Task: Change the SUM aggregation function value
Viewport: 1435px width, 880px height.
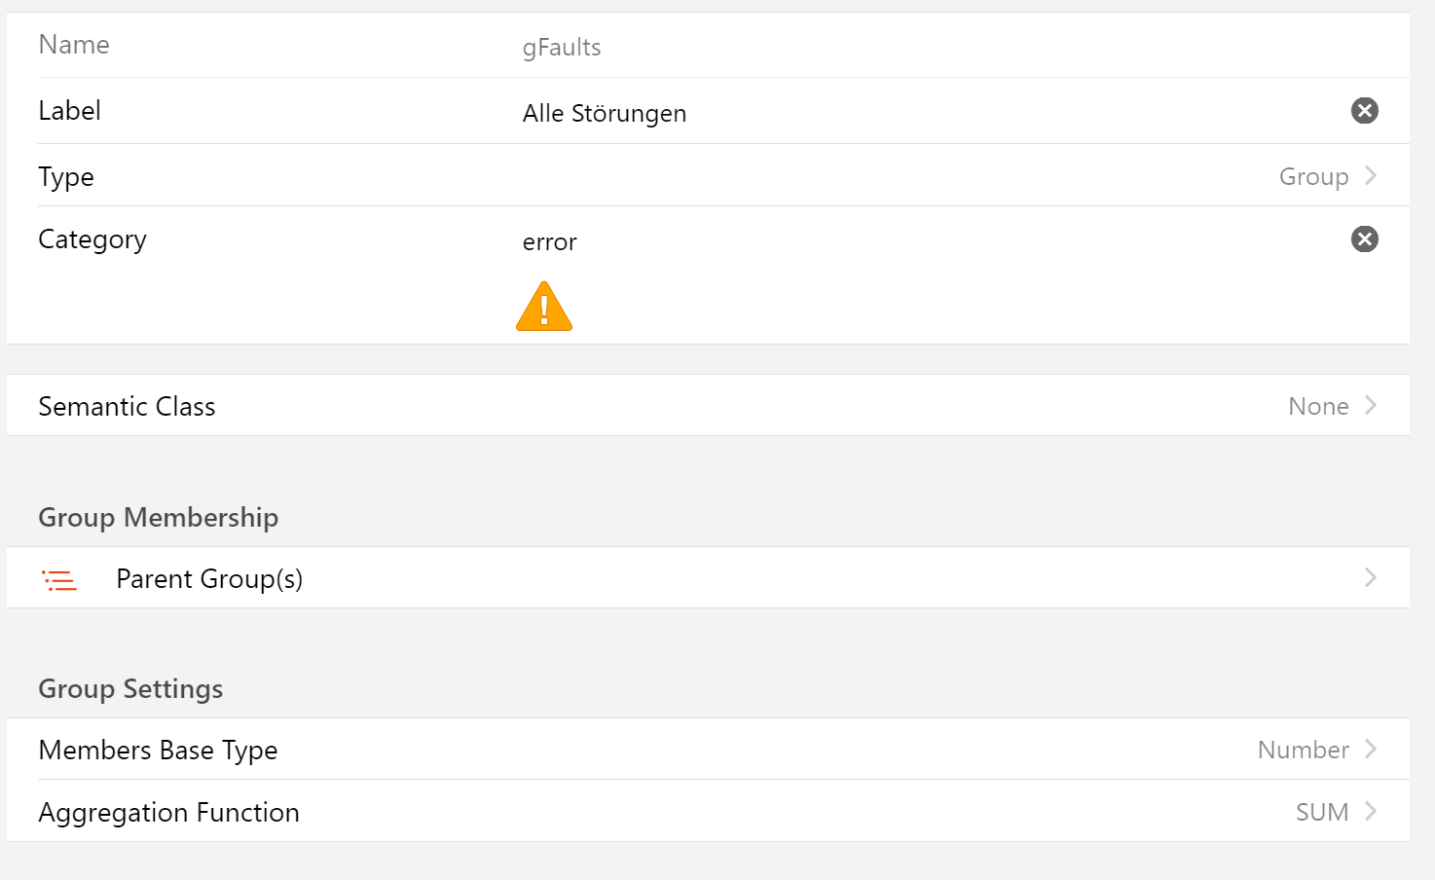Action: point(1321,813)
